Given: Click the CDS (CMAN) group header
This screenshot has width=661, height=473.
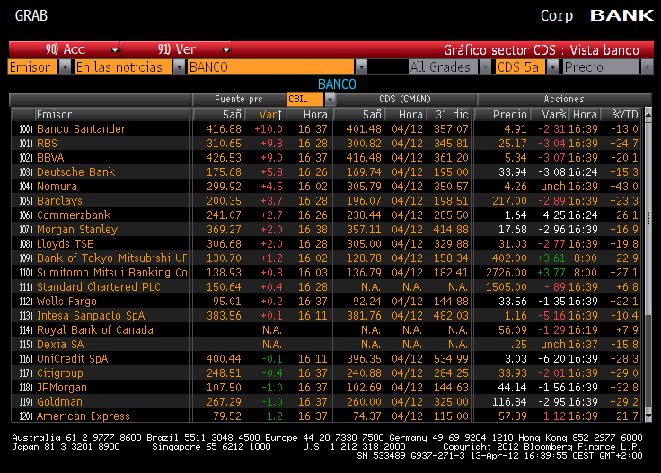Looking at the screenshot, I should [405, 100].
